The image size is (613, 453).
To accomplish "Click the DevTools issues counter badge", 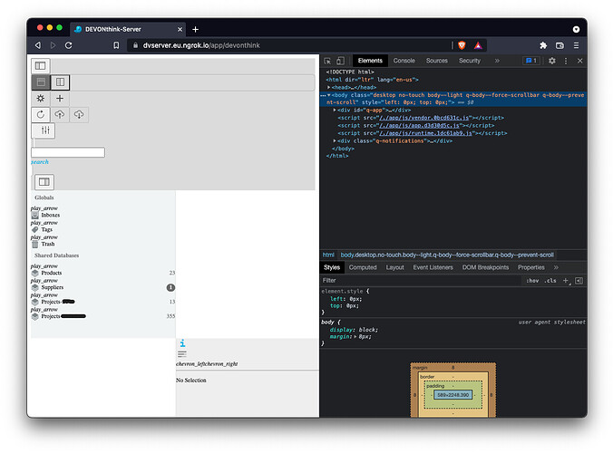I will 531,61.
